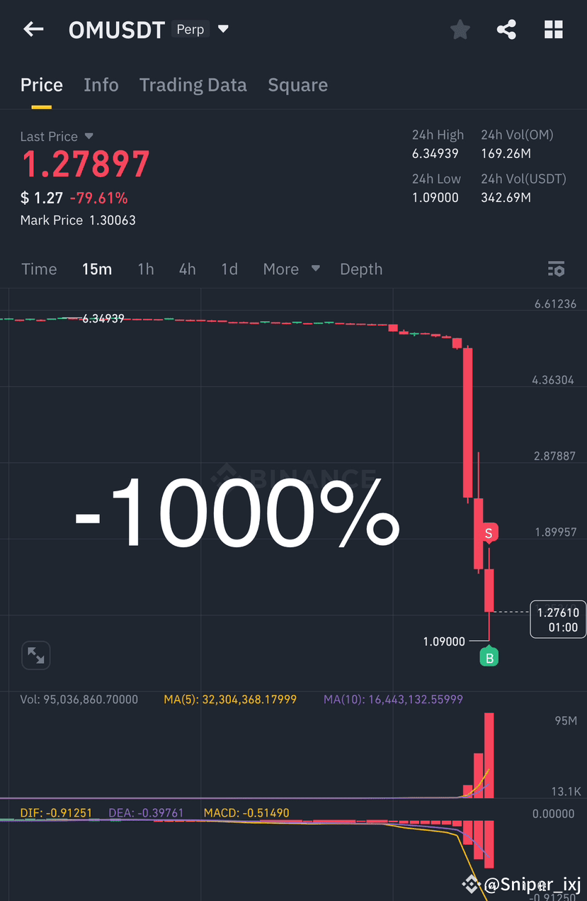587x901 pixels.
Task: Switch to the Info tab
Action: click(x=101, y=85)
